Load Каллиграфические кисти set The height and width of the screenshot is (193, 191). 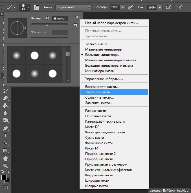coord(114,122)
